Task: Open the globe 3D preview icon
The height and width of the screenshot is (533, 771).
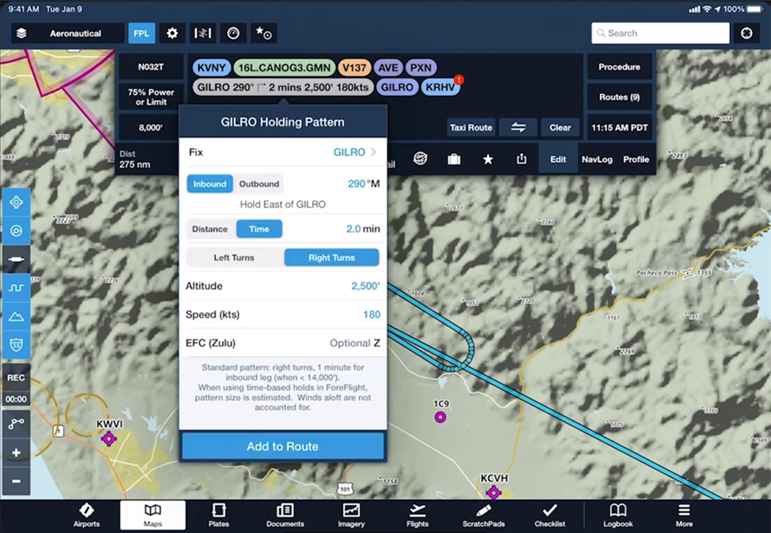Action: (x=420, y=159)
